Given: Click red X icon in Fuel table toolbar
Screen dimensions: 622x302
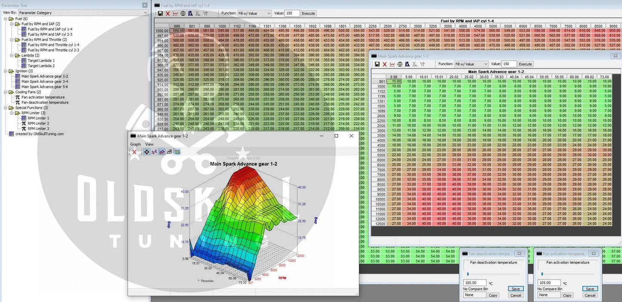Looking at the screenshot, I should (x=168, y=13).
